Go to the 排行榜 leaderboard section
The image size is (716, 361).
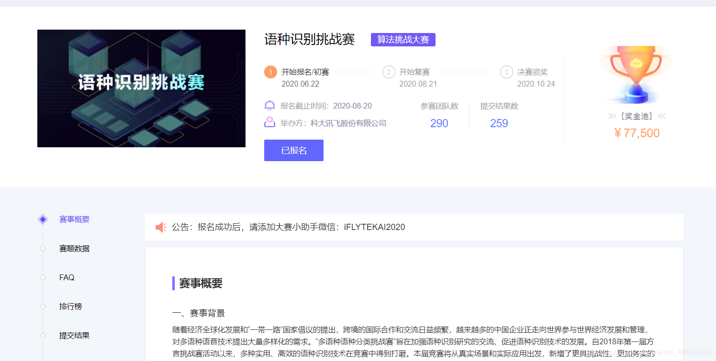pos(70,306)
